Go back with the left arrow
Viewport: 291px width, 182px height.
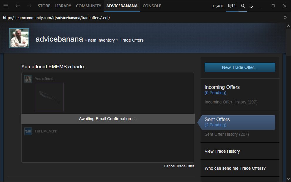[x=18, y=6]
